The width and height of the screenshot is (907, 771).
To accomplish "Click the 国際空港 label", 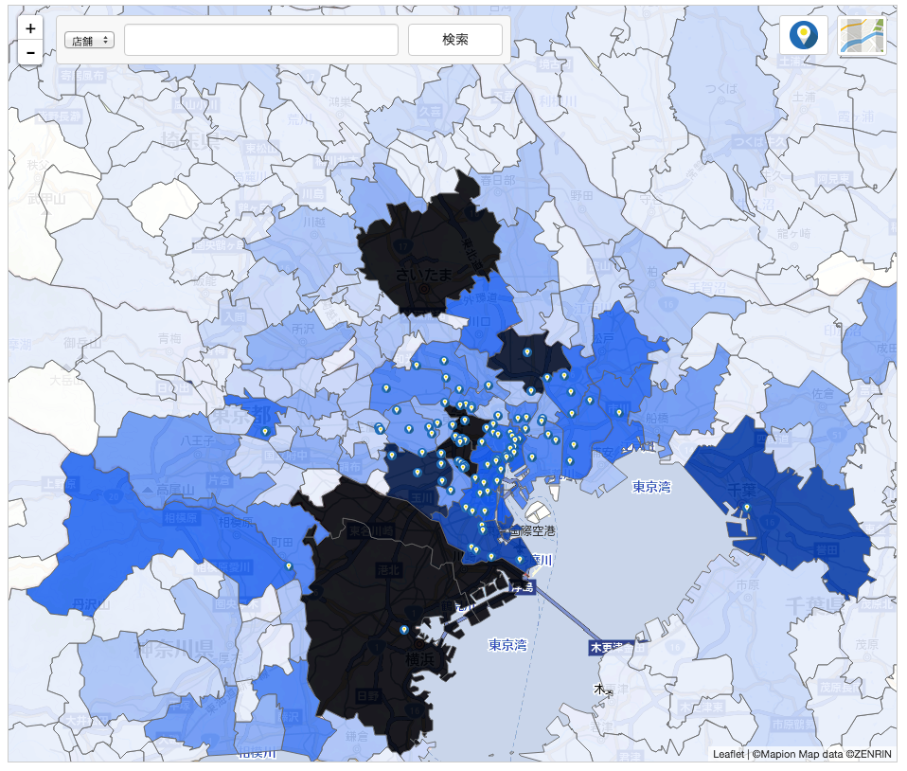I will click(532, 530).
